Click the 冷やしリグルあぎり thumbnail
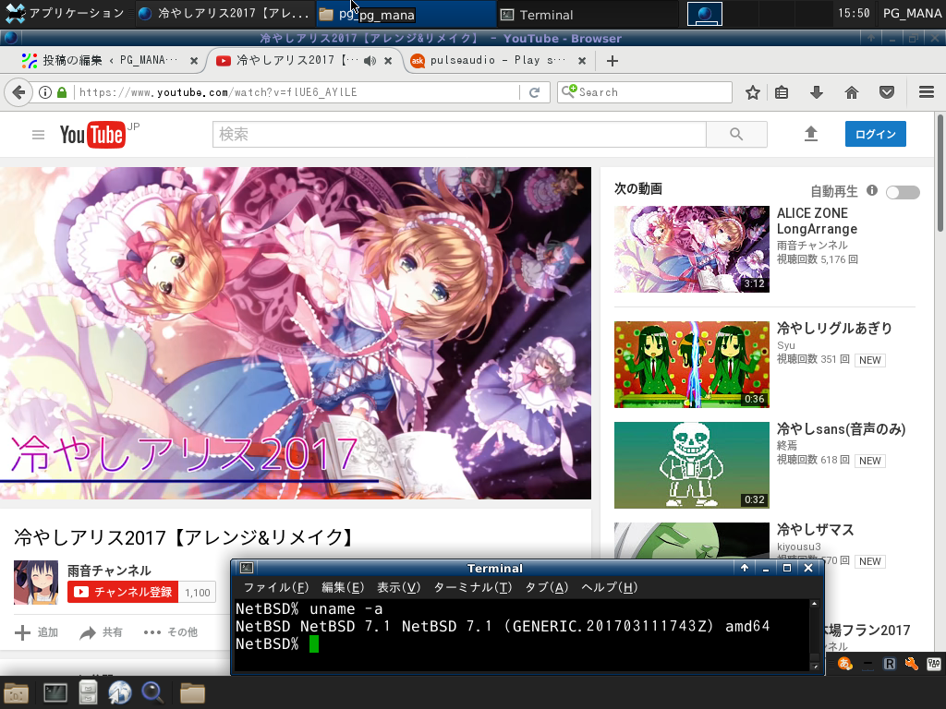 pyautogui.click(x=691, y=364)
